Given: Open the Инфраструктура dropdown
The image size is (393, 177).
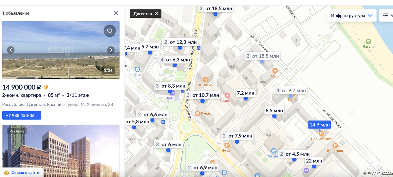Looking at the screenshot, I should point(351,15).
